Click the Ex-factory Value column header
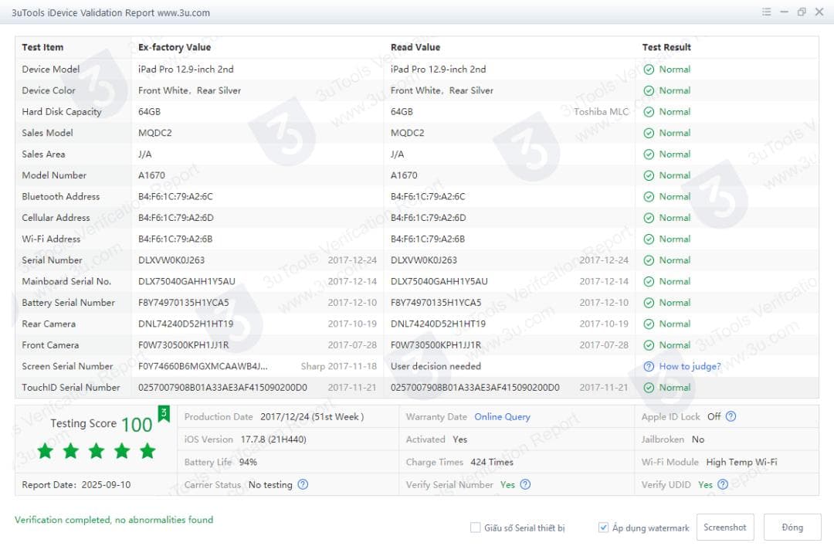This screenshot has width=834, height=553. pyautogui.click(x=175, y=47)
